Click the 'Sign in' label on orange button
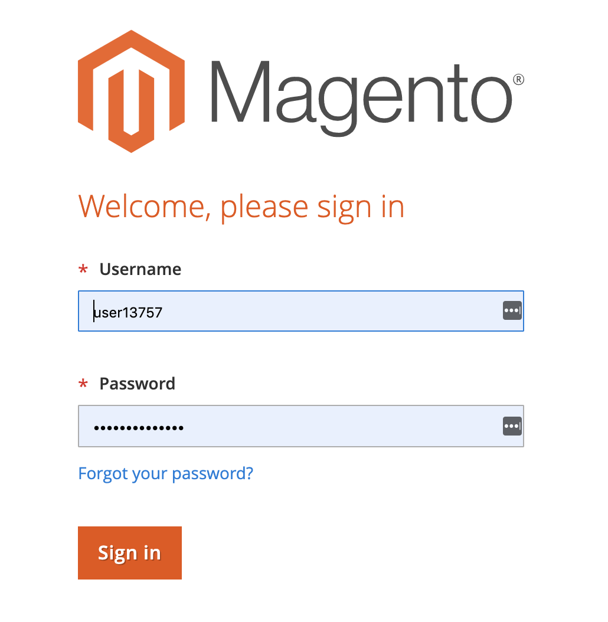 click(129, 554)
